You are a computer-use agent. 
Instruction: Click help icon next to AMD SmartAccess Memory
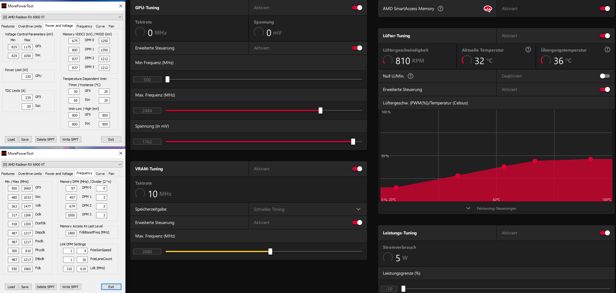point(440,9)
